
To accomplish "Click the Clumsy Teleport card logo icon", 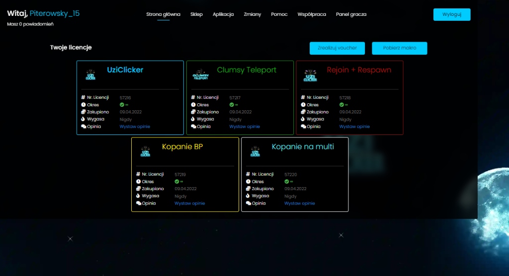I will 201,74.
